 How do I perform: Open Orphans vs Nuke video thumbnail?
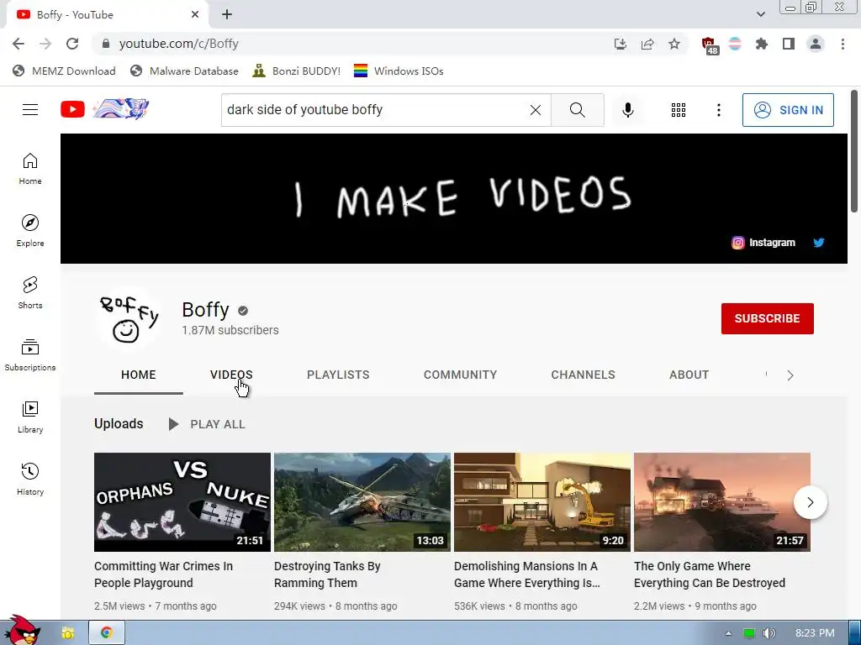point(182,502)
